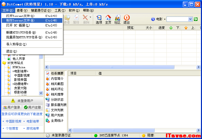Click the 属性 (Properties) toolbar icon
Screen dimensions: 202x139
click(76, 19)
